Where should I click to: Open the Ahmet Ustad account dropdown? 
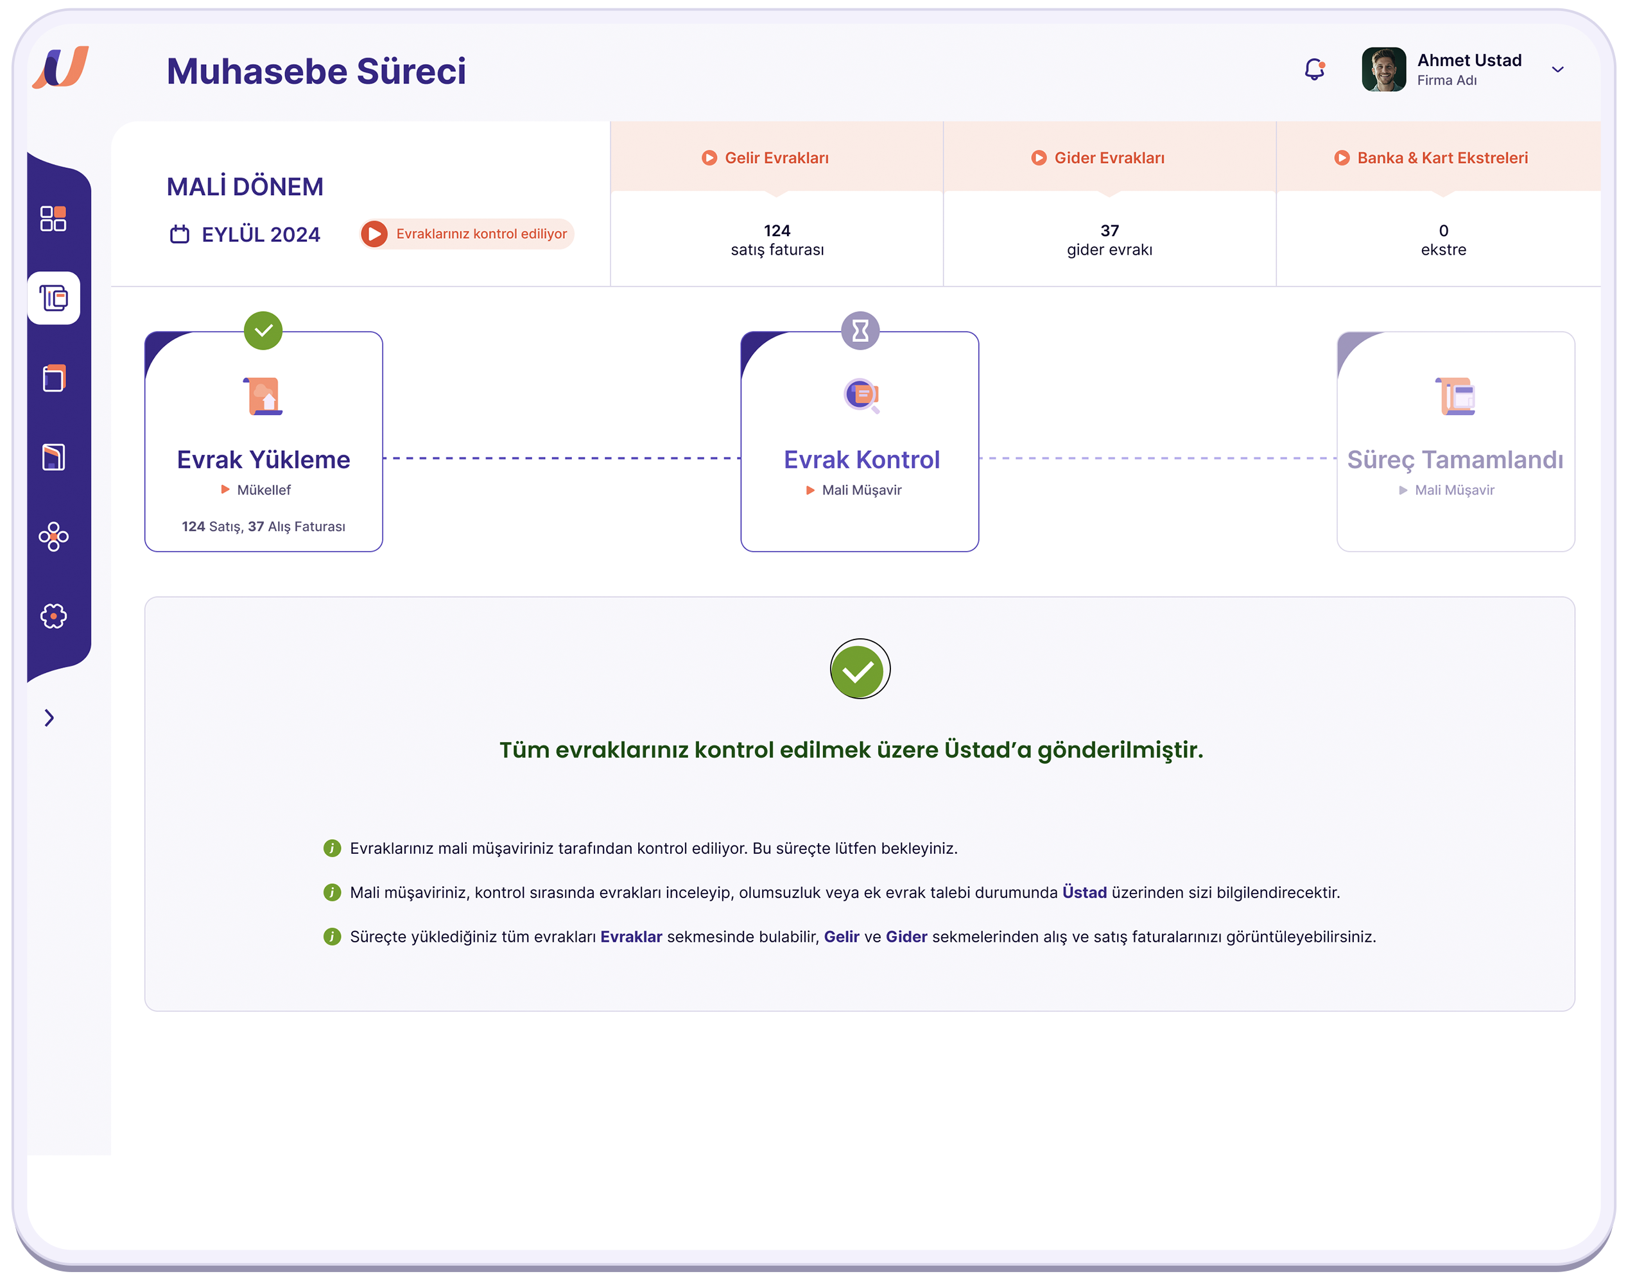1557,70
